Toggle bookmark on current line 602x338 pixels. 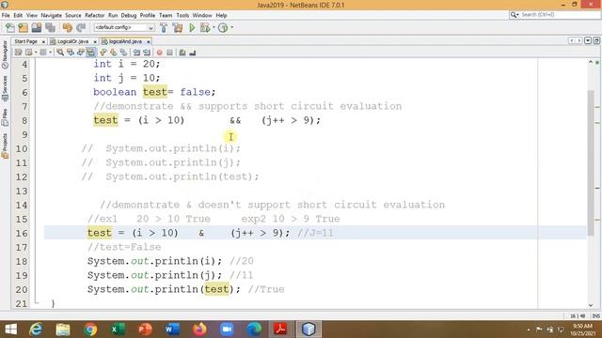[x=123, y=53]
